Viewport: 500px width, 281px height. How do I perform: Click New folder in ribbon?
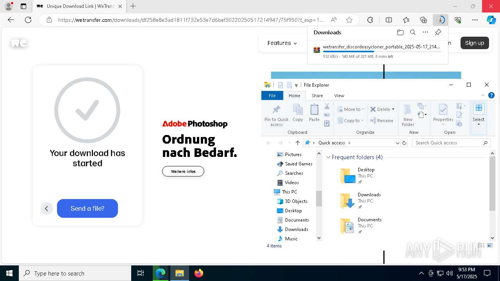[408, 115]
